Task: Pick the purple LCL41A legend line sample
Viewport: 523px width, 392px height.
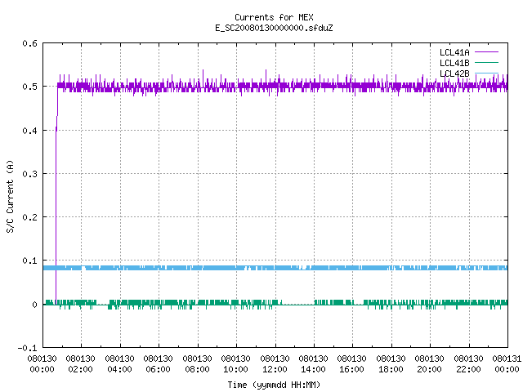Action: 486,52
